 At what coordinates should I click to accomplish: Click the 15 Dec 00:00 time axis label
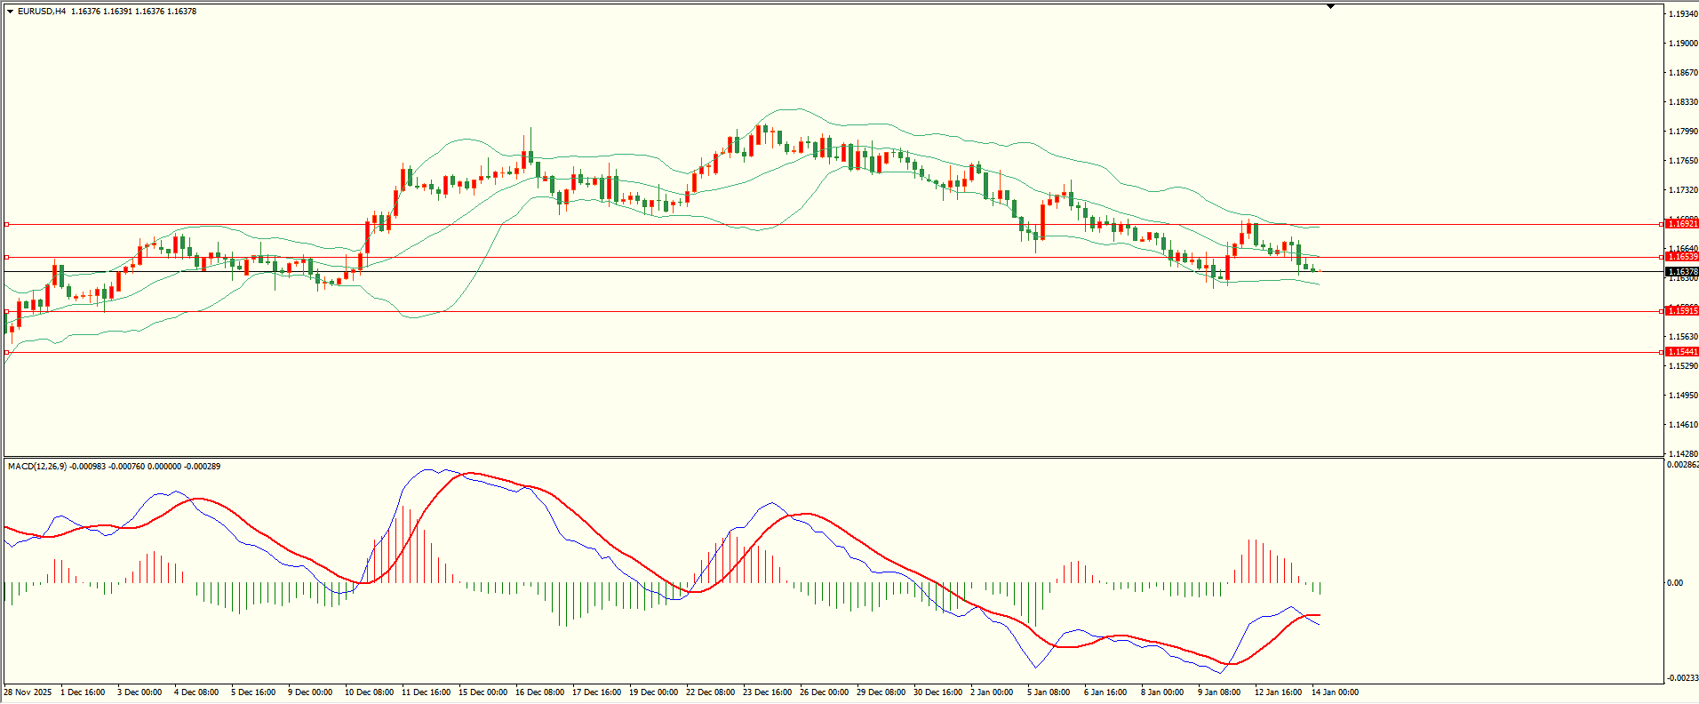click(x=483, y=692)
